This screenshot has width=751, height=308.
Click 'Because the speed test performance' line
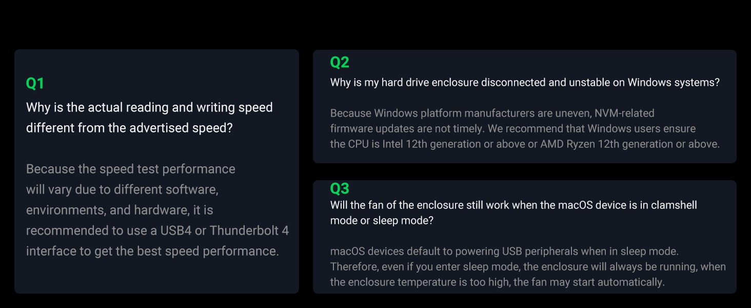(x=131, y=169)
